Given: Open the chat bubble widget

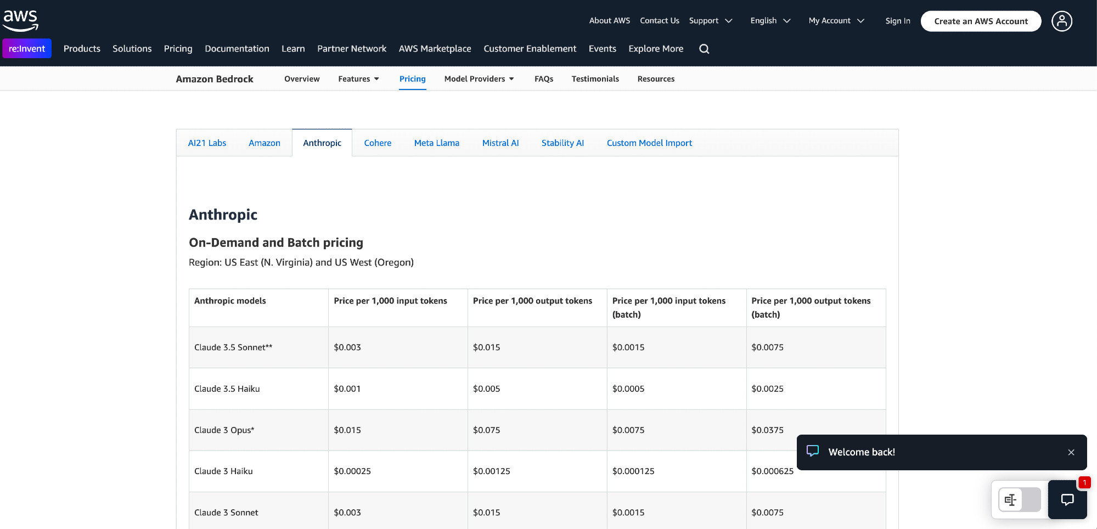Looking at the screenshot, I should pyautogui.click(x=1067, y=499).
